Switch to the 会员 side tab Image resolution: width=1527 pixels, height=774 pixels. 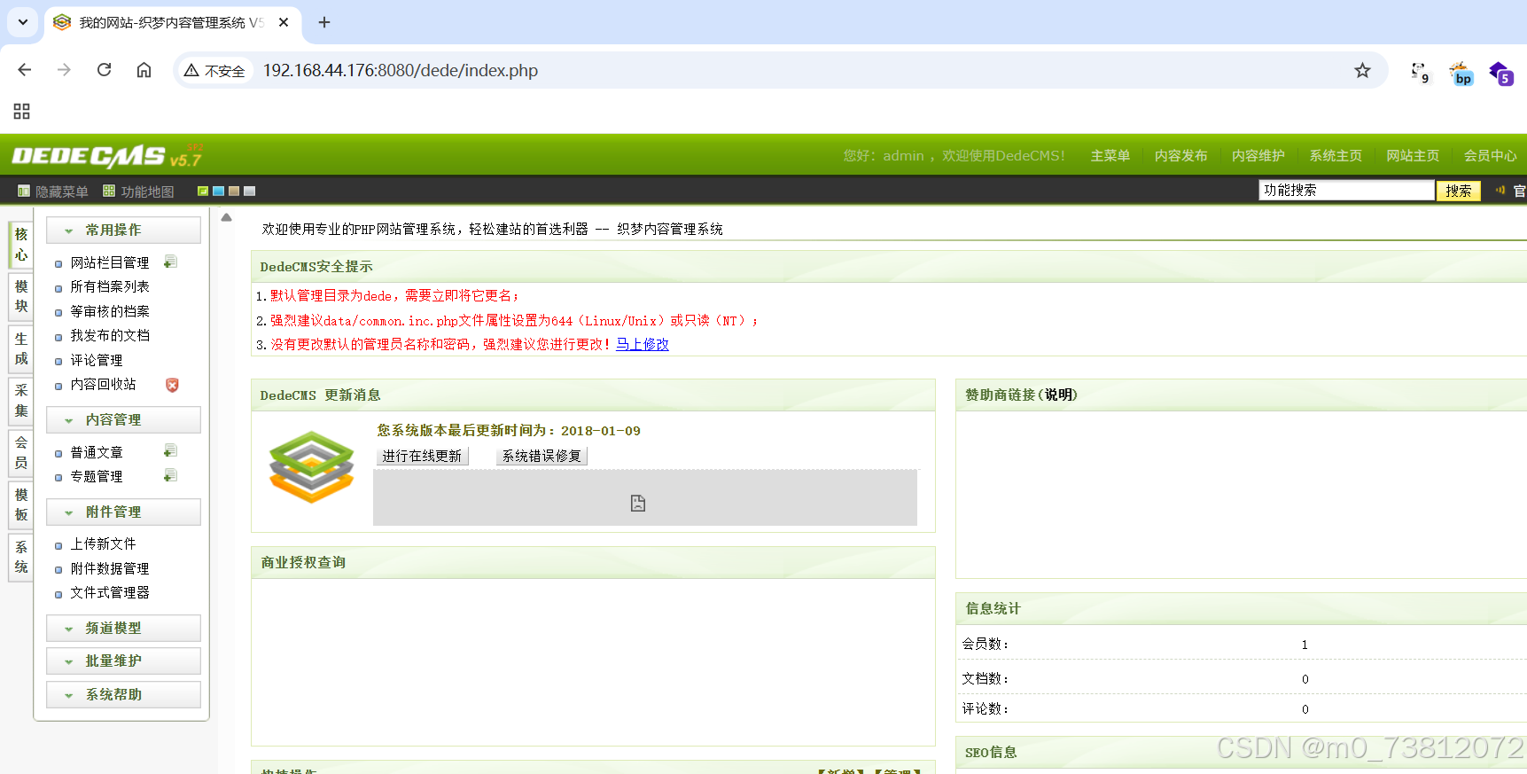pyautogui.click(x=21, y=452)
